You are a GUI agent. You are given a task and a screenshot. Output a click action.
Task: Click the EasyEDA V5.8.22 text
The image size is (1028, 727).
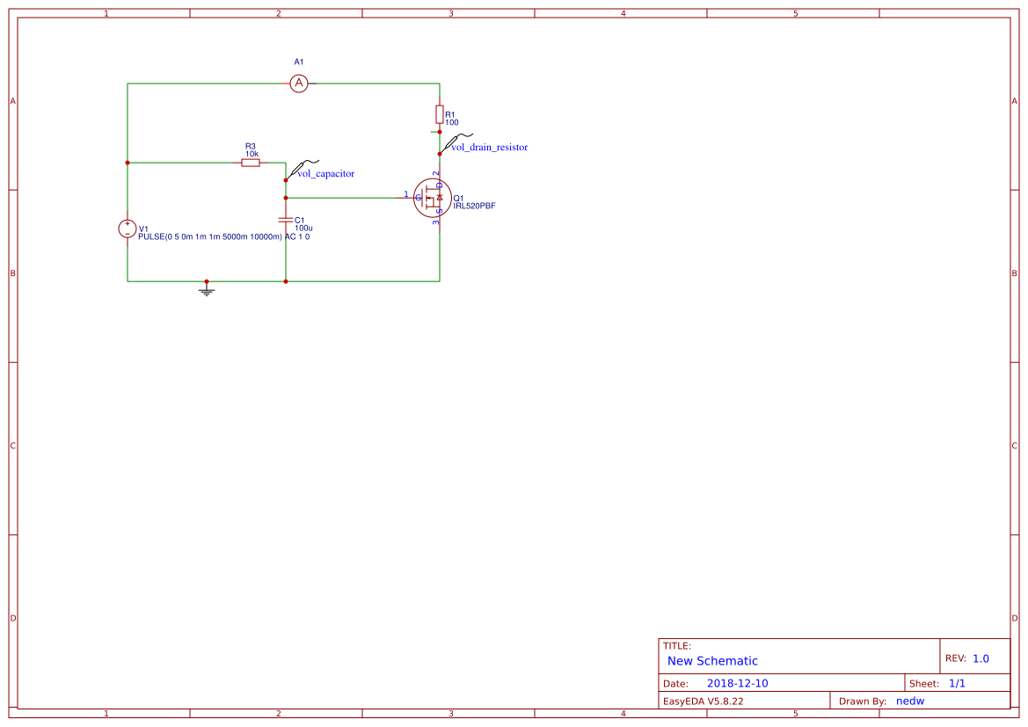click(x=703, y=701)
